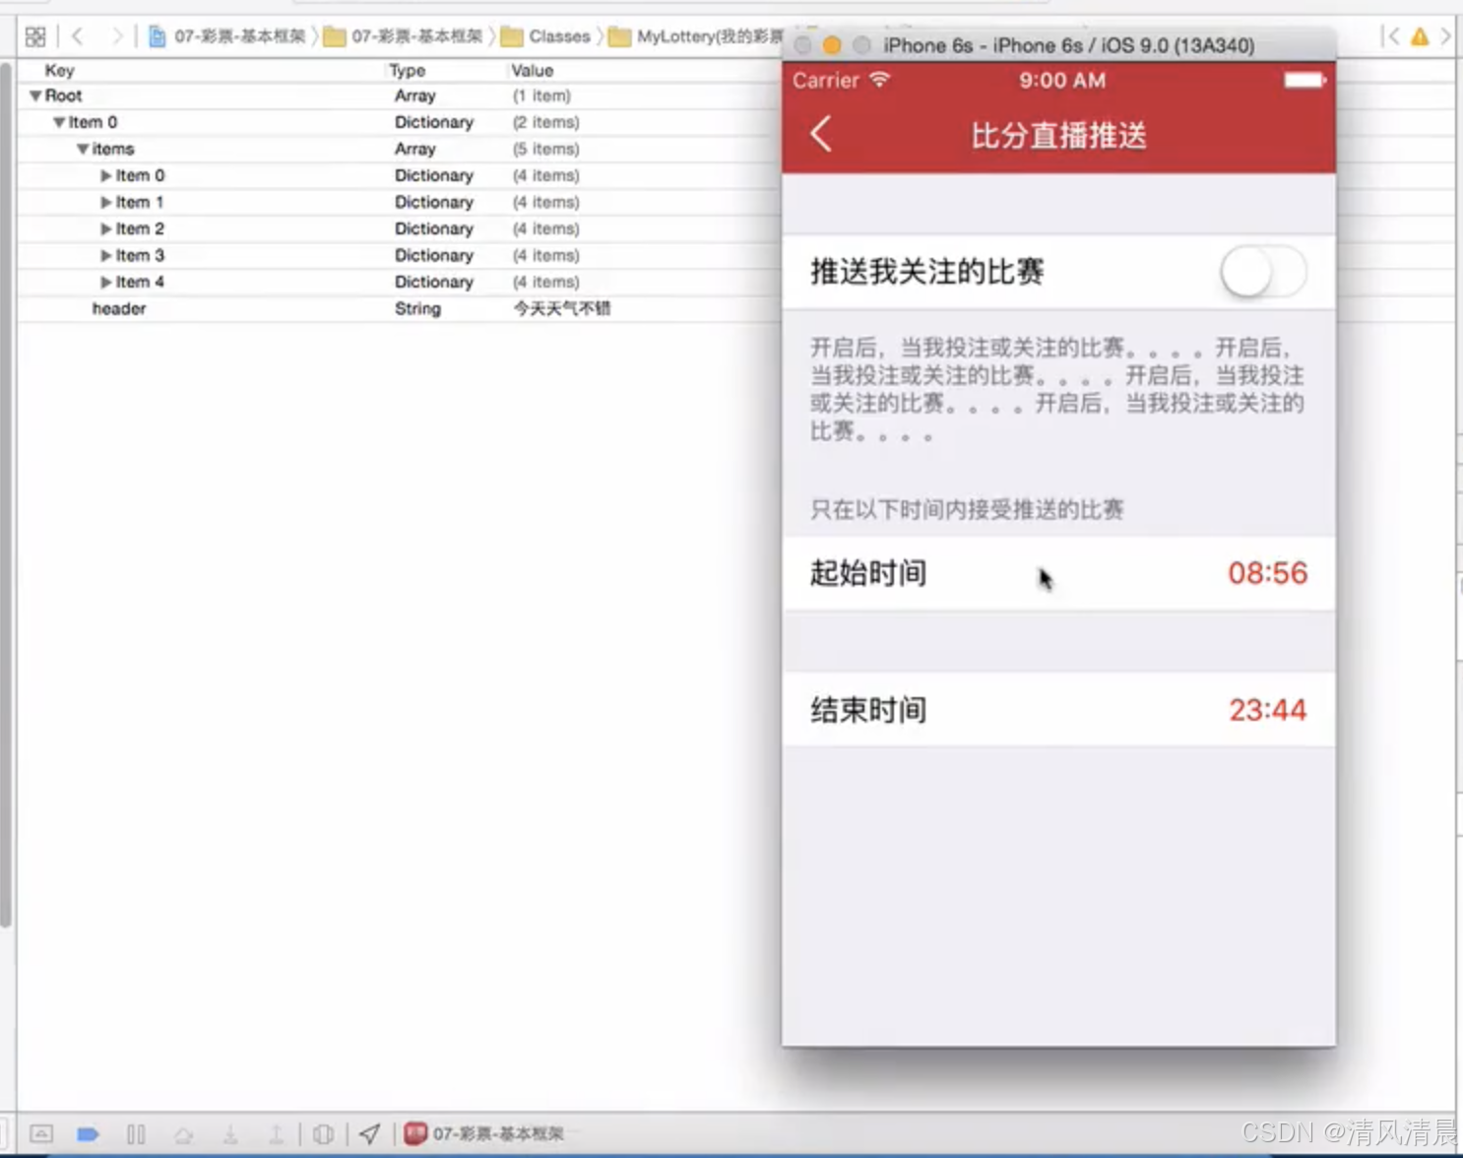This screenshot has width=1463, height=1158.
Task: Go forward in Xcode editor history
Action: pos(117,36)
